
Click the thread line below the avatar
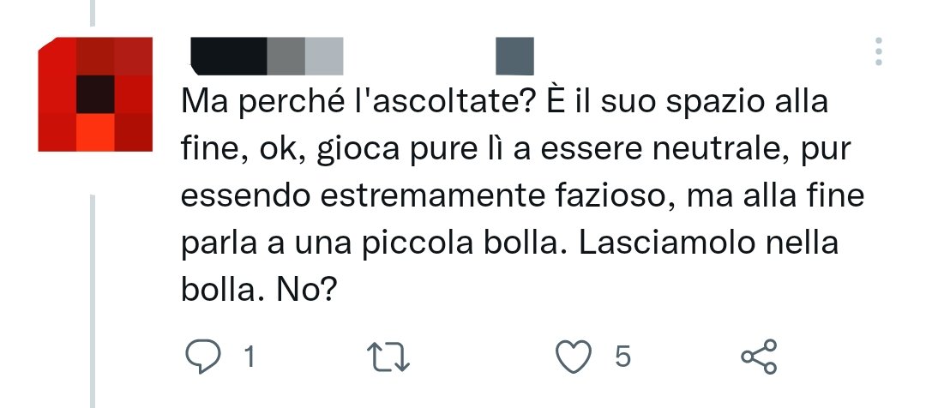pos(92,301)
